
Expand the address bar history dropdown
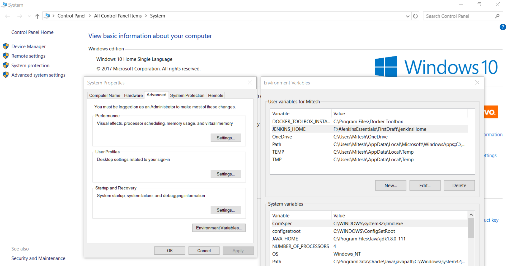(x=408, y=16)
